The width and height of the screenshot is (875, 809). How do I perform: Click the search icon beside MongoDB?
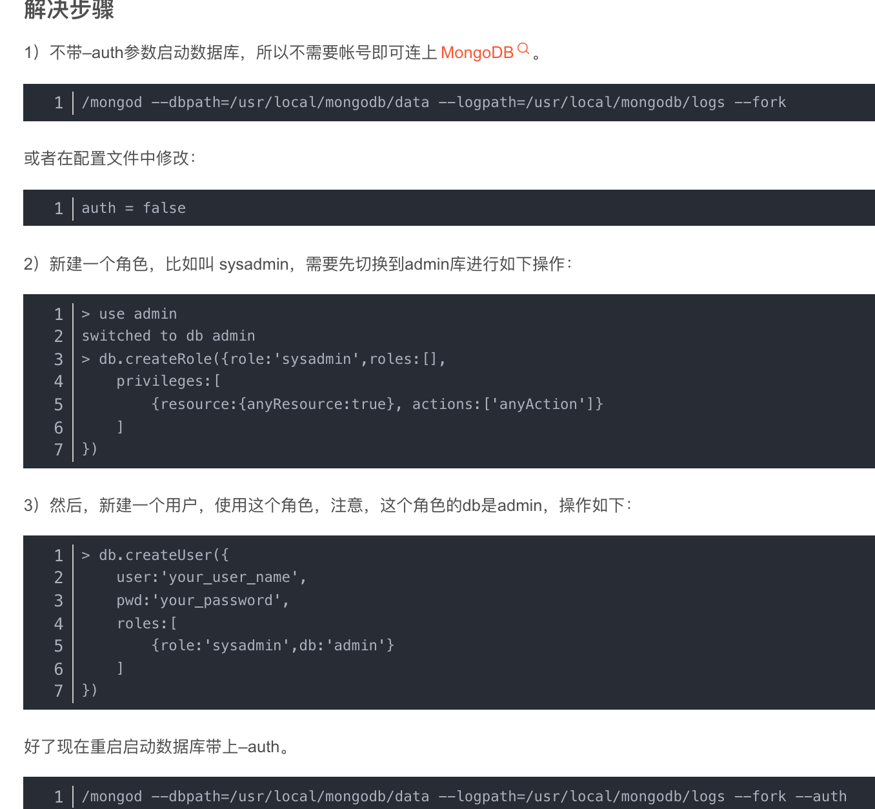(523, 49)
